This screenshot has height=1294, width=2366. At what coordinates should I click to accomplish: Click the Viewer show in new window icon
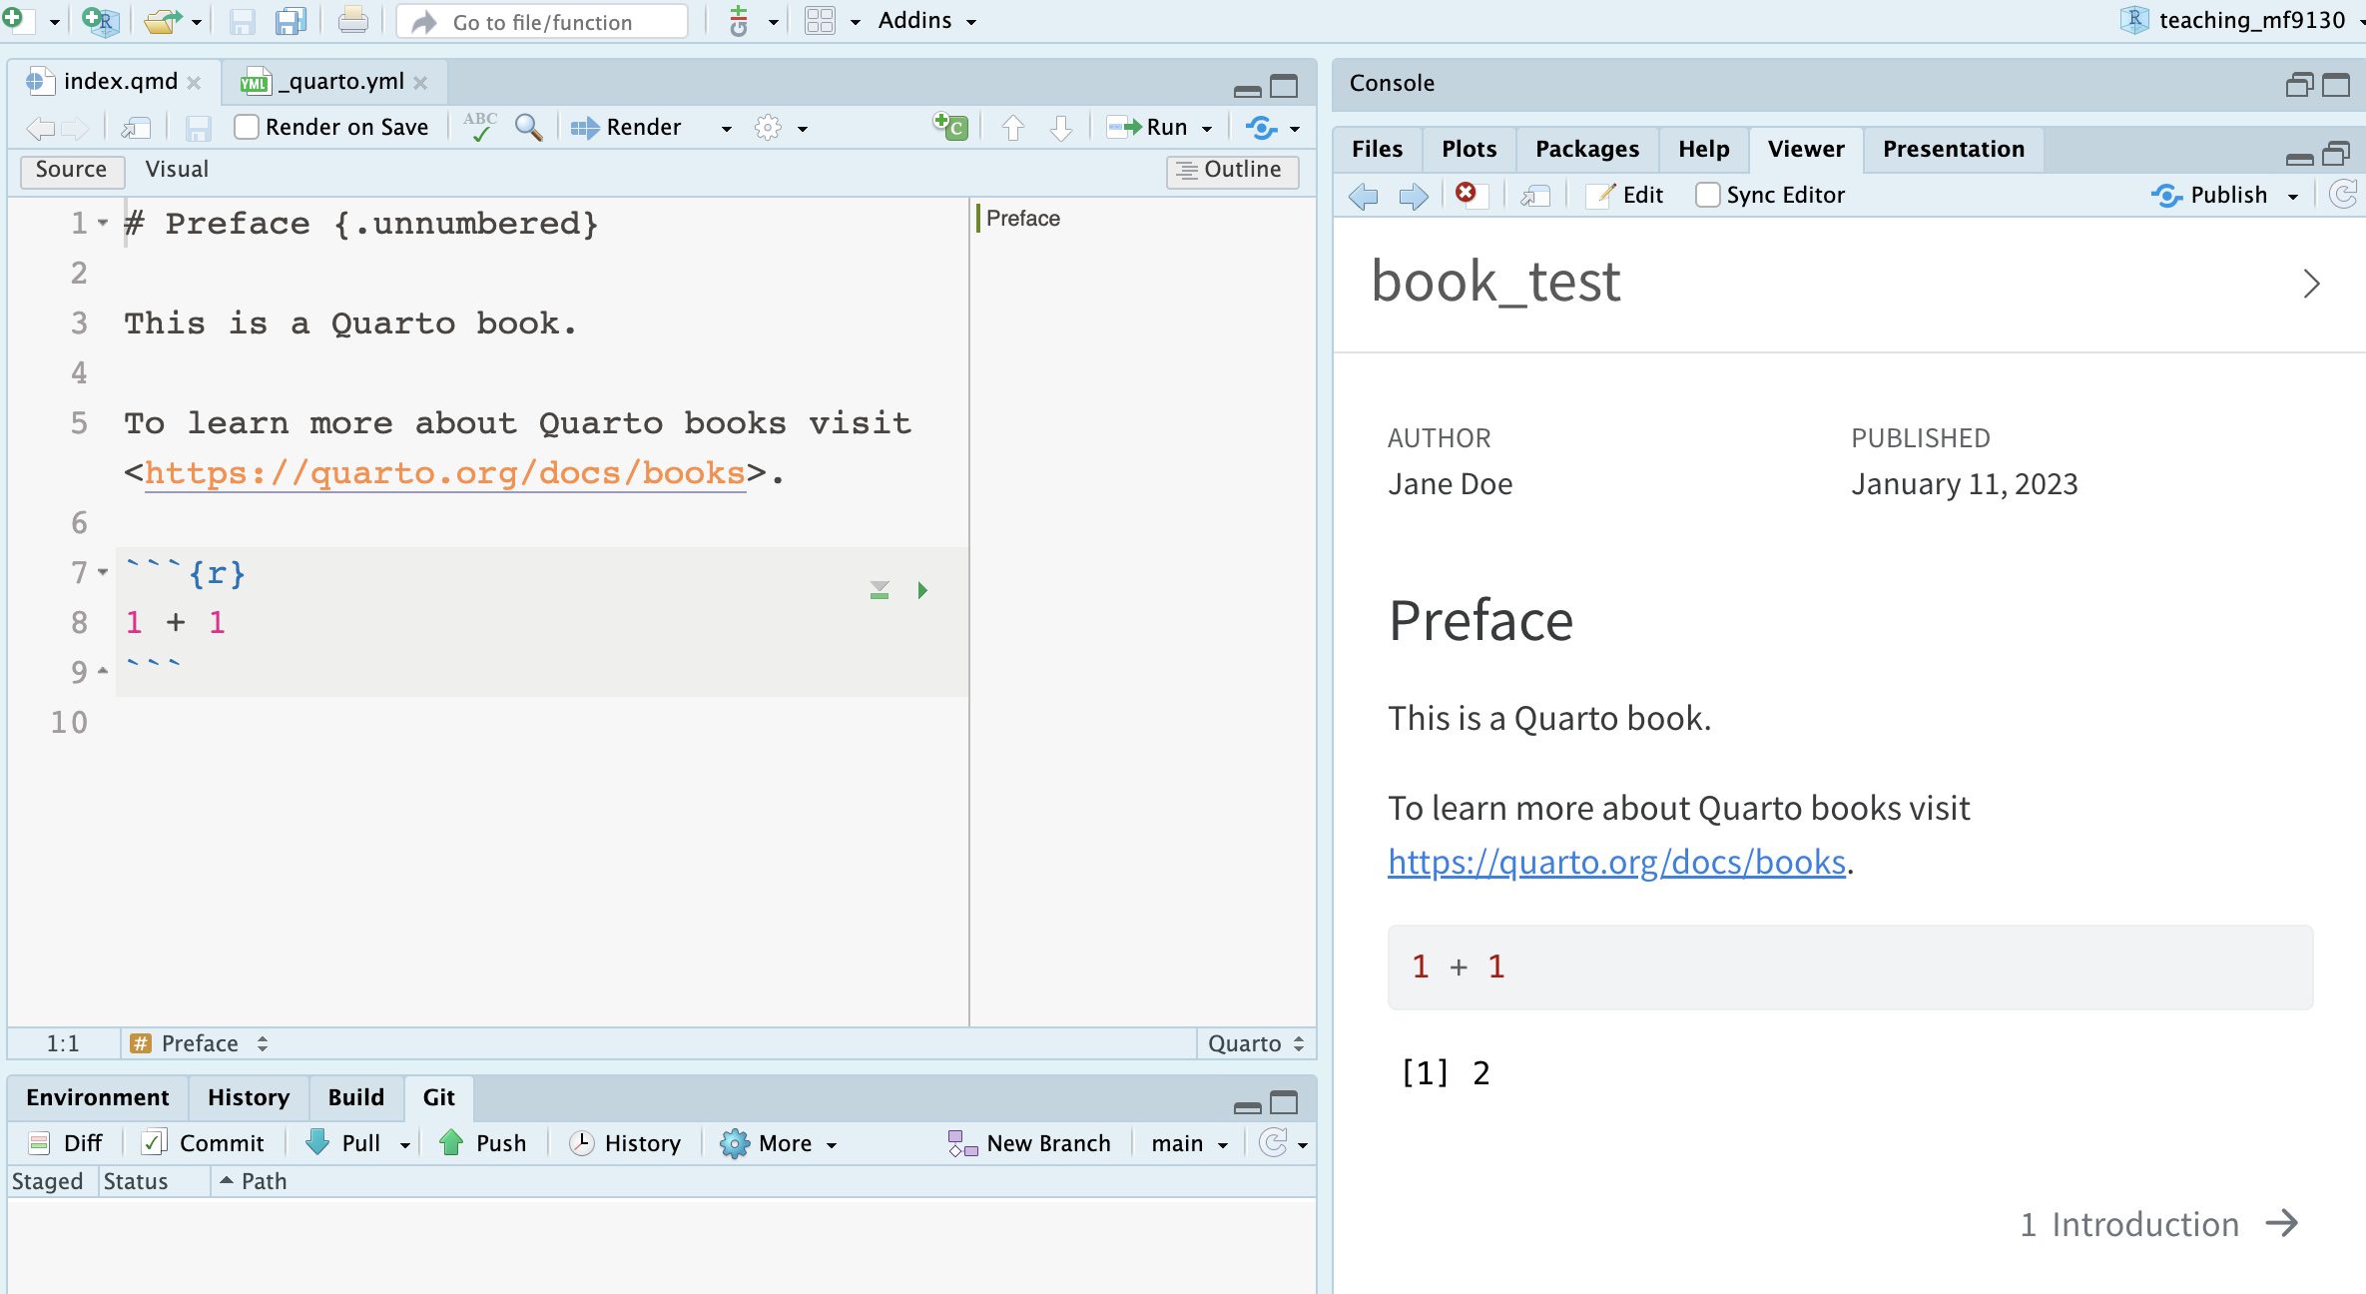pos(1535,196)
